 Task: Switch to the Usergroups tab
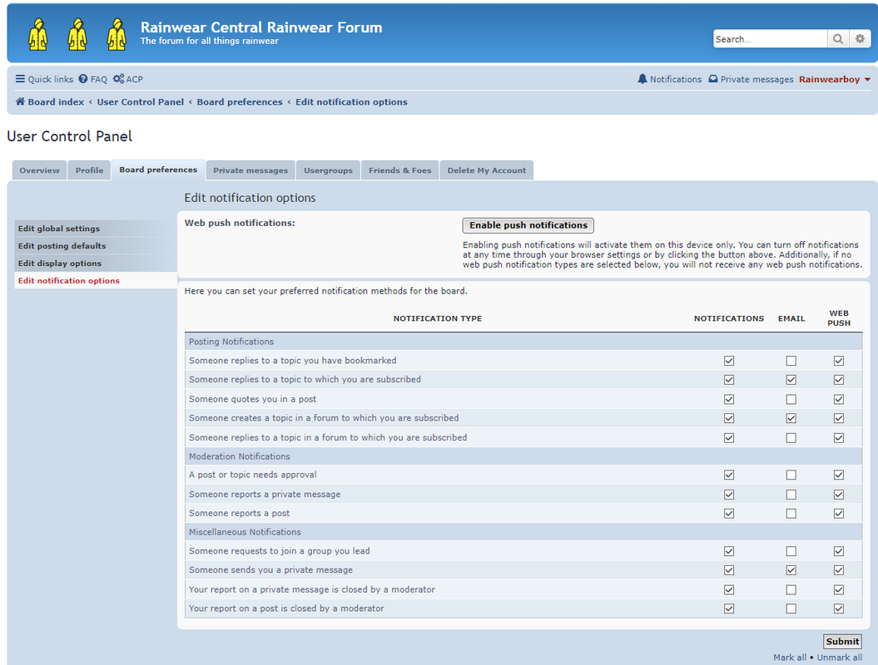click(x=328, y=170)
